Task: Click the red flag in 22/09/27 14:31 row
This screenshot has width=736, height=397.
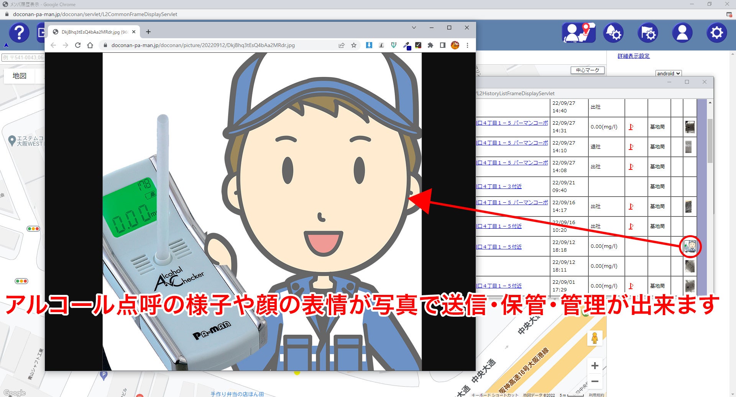Action: [631, 127]
